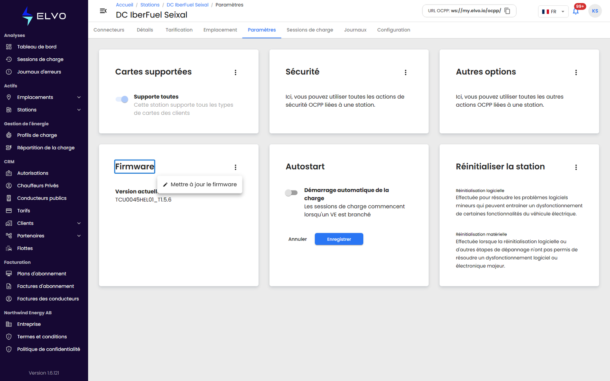The width and height of the screenshot is (610, 381).
Task: Expand the Clients submenu
Action: coord(79,223)
